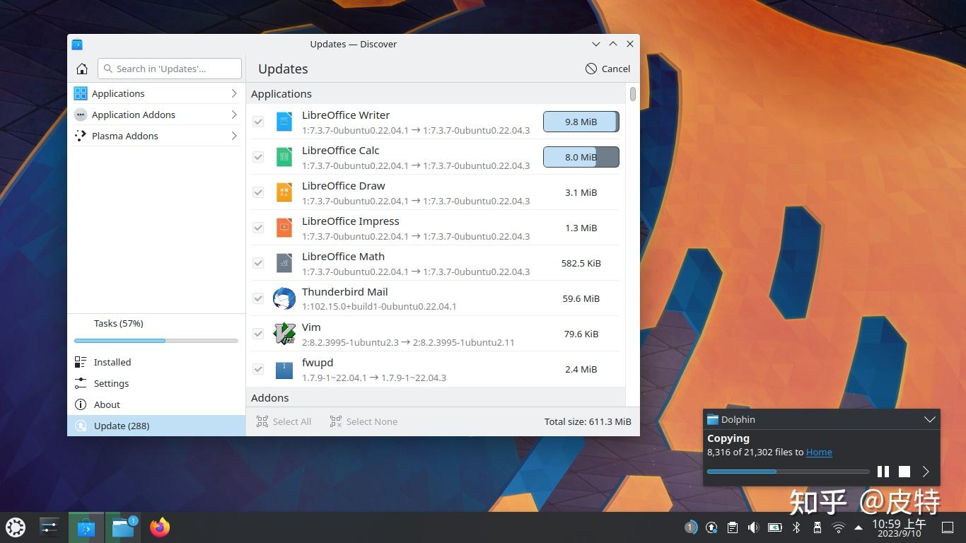Click the Search in 'Updates' field
This screenshot has height=543, width=966.
[169, 69]
